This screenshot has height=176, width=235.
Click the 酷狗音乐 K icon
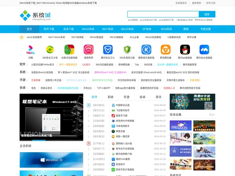(x=147, y=50)
